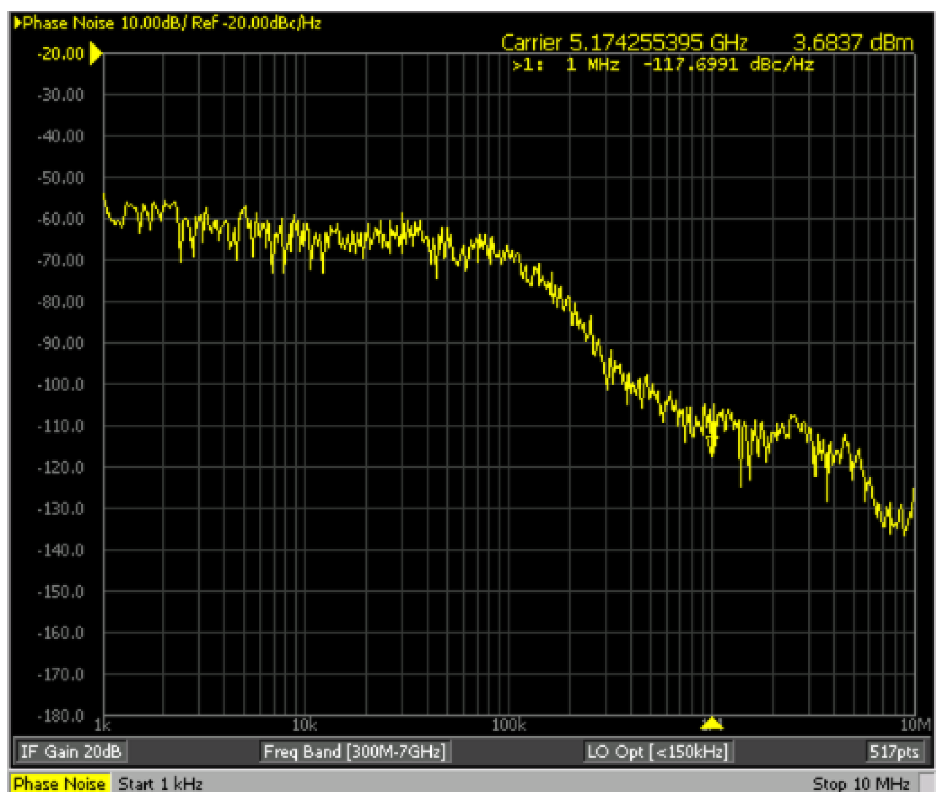The height and width of the screenshot is (800, 944).
Task: Open the Freq Band [300M-7GHz] setting
Action: pyautogui.click(x=354, y=752)
